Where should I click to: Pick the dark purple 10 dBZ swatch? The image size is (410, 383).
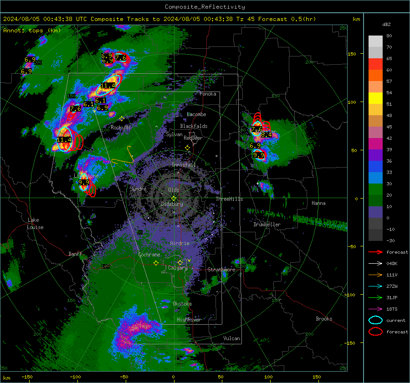coord(375,212)
